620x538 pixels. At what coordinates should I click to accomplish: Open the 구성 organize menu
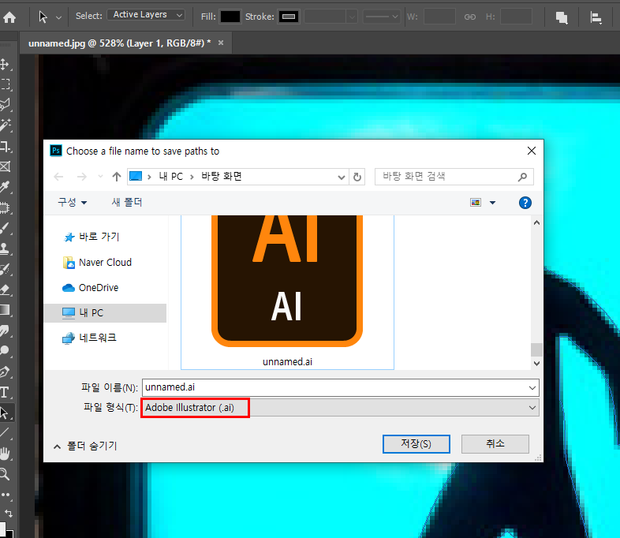point(72,203)
